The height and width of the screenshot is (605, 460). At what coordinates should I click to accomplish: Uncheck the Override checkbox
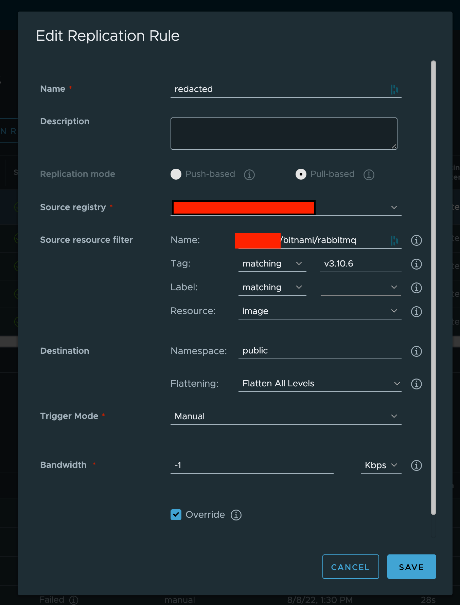pos(176,515)
